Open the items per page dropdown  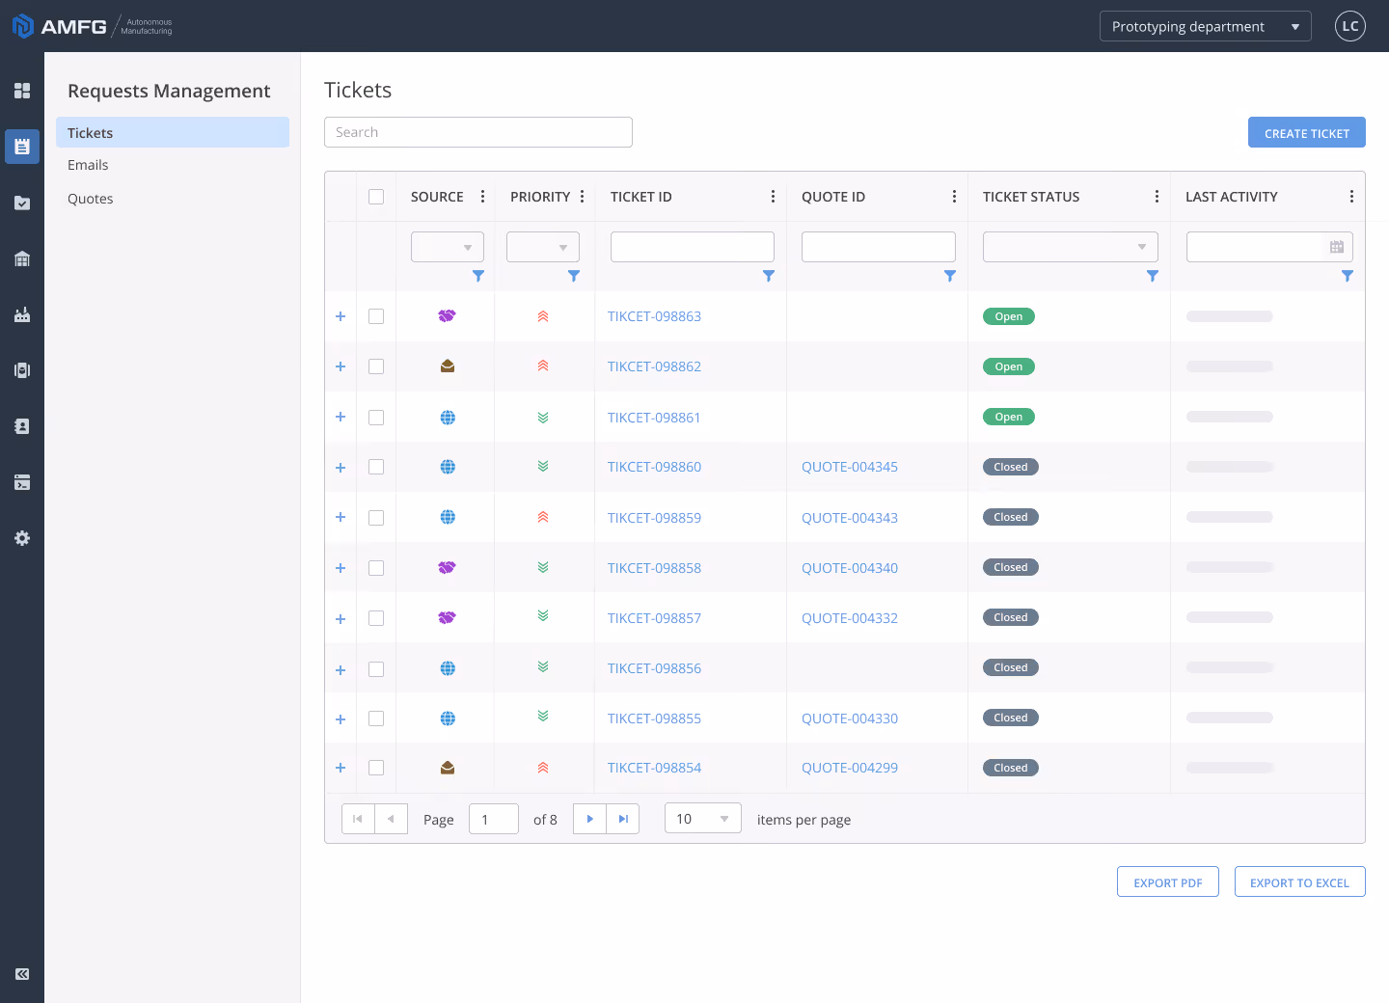pos(702,818)
